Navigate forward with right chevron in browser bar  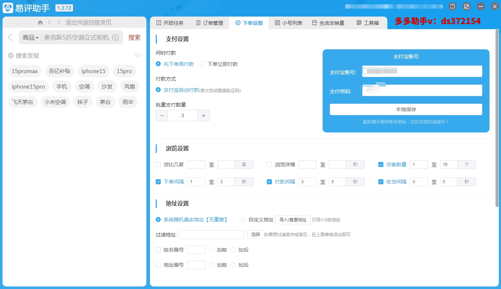tap(59, 22)
